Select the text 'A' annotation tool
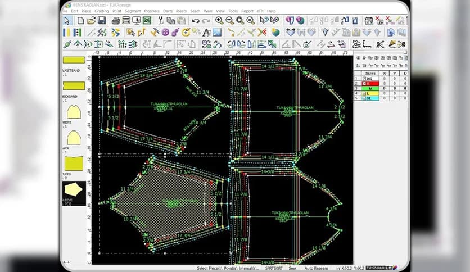This screenshot has height=272, width=470. tap(206, 33)
